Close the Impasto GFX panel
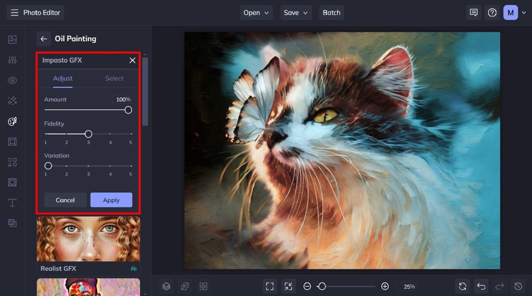Image resolution: width=532 pixels, height=296 pixels. point(132,60)
